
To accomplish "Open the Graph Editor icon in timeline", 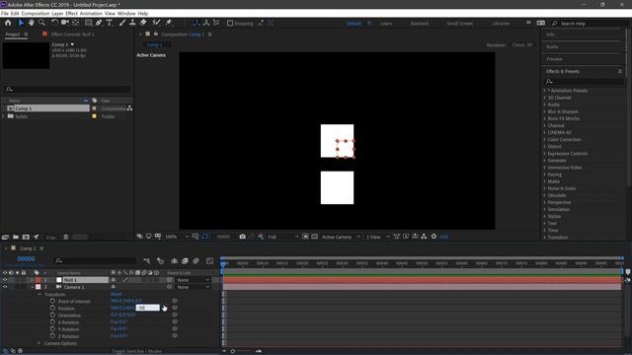I will (x=209, y=261).
